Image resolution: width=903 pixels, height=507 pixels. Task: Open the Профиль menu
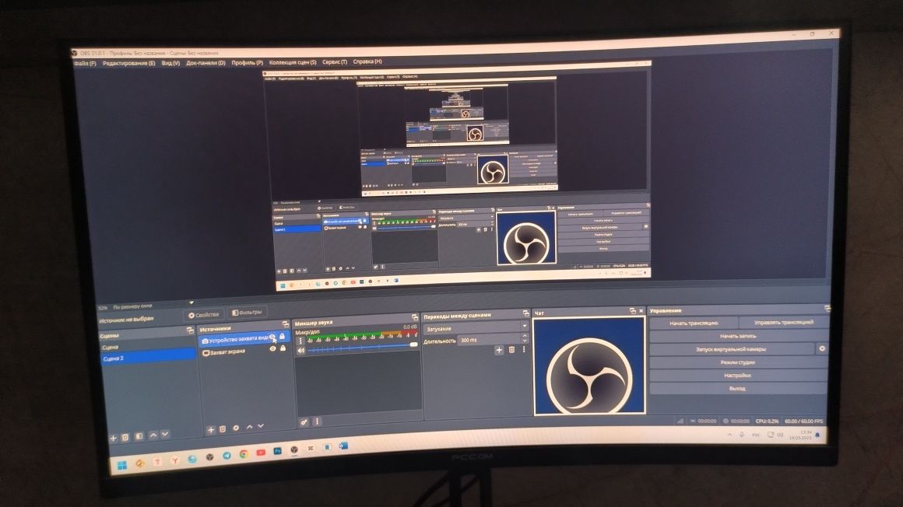pyautogui.click(x=247, y=62)
